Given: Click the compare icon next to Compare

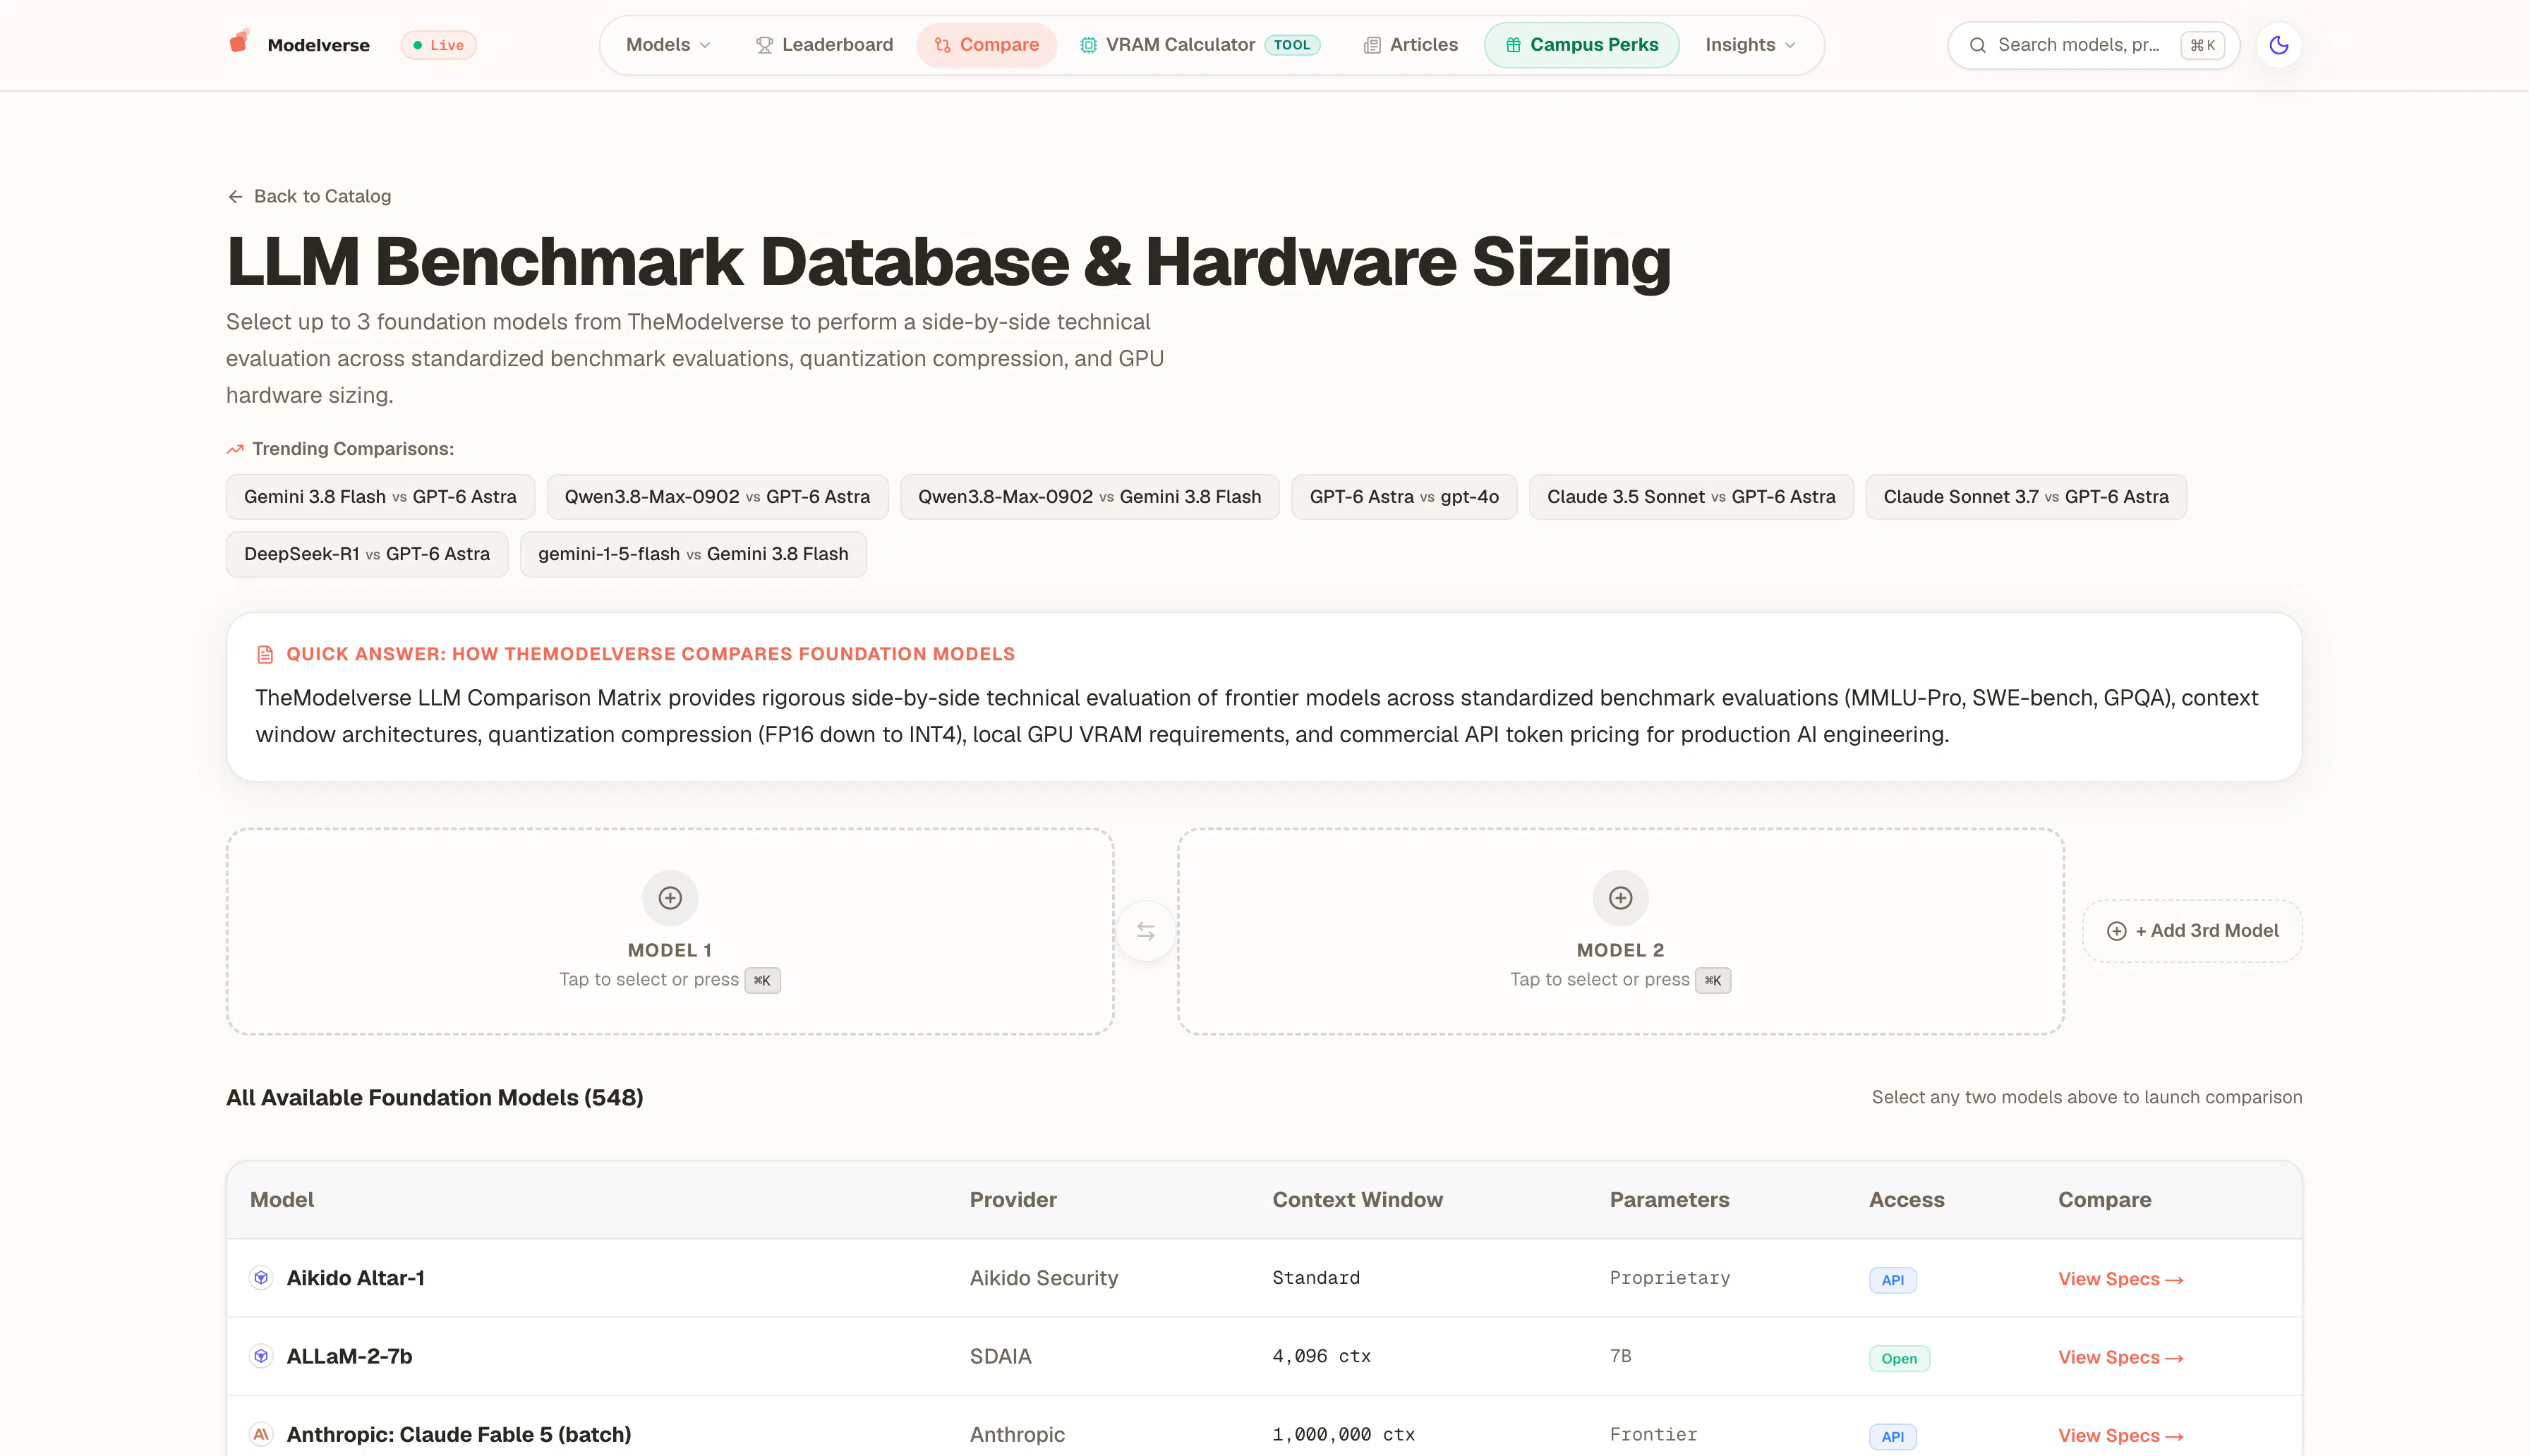Looking at the screenshot, I should pyautogui.click(x=942, y=45).
